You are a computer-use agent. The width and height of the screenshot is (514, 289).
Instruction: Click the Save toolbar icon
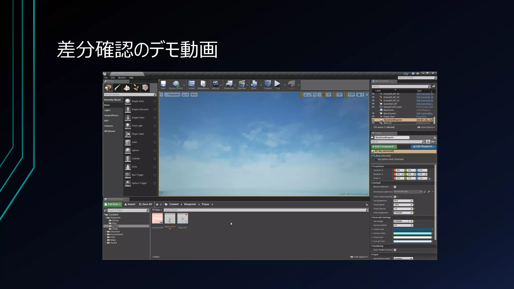point(163,85)
